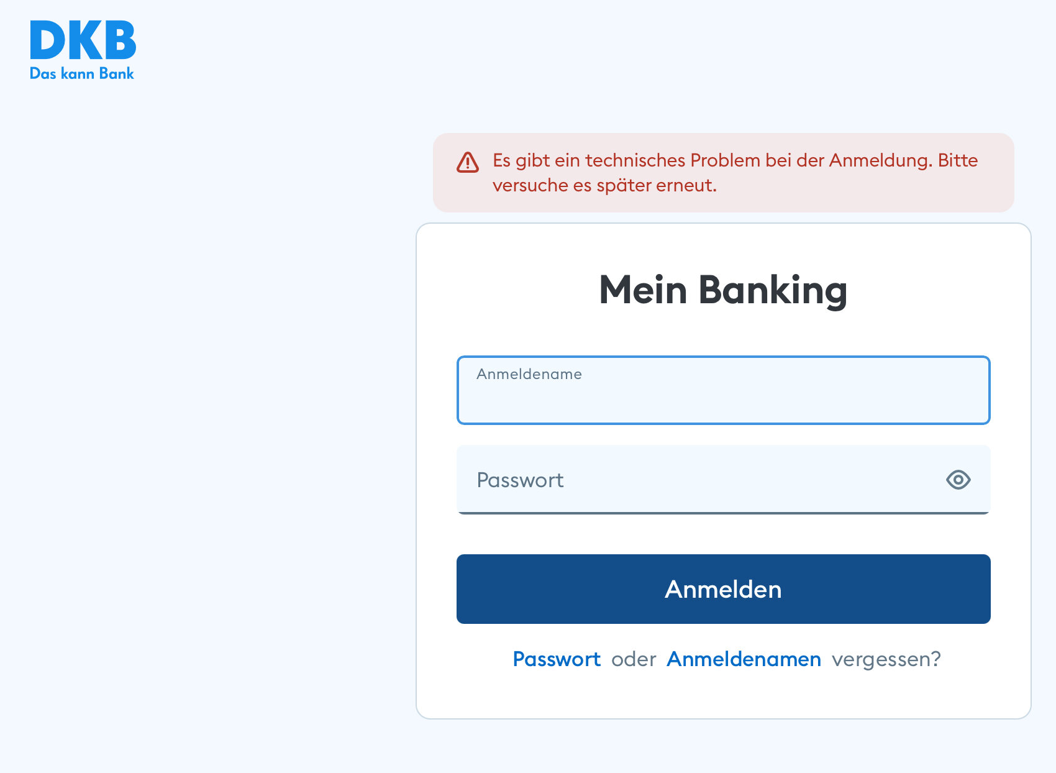Show password using the eye icon
This screenshot has height=773, width=1056.
point(958,480)
